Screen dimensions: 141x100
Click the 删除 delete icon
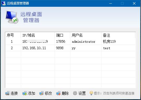(58, 93)
